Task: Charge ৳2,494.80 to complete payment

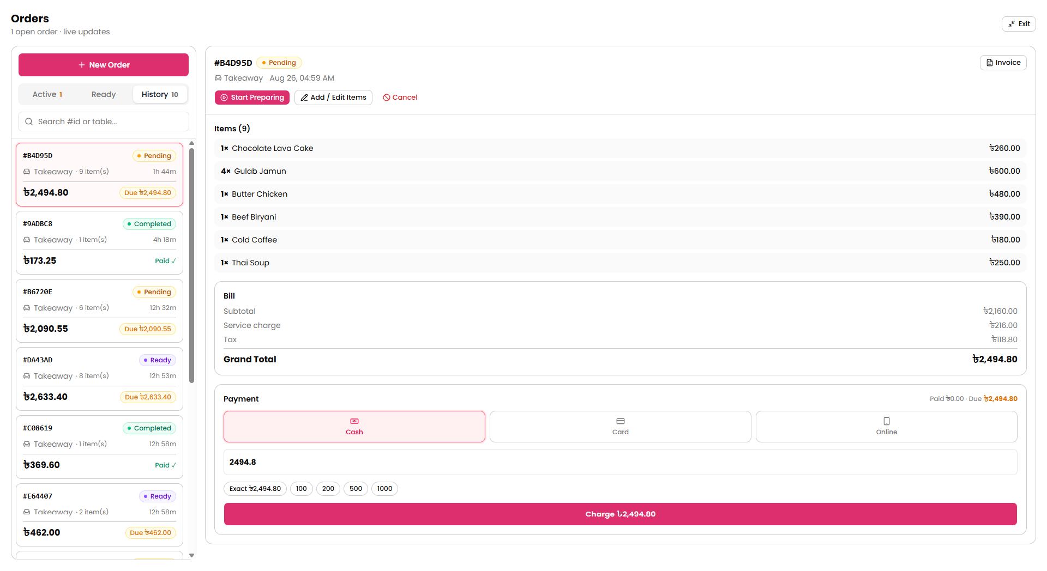Action: (x=621, y=514)
